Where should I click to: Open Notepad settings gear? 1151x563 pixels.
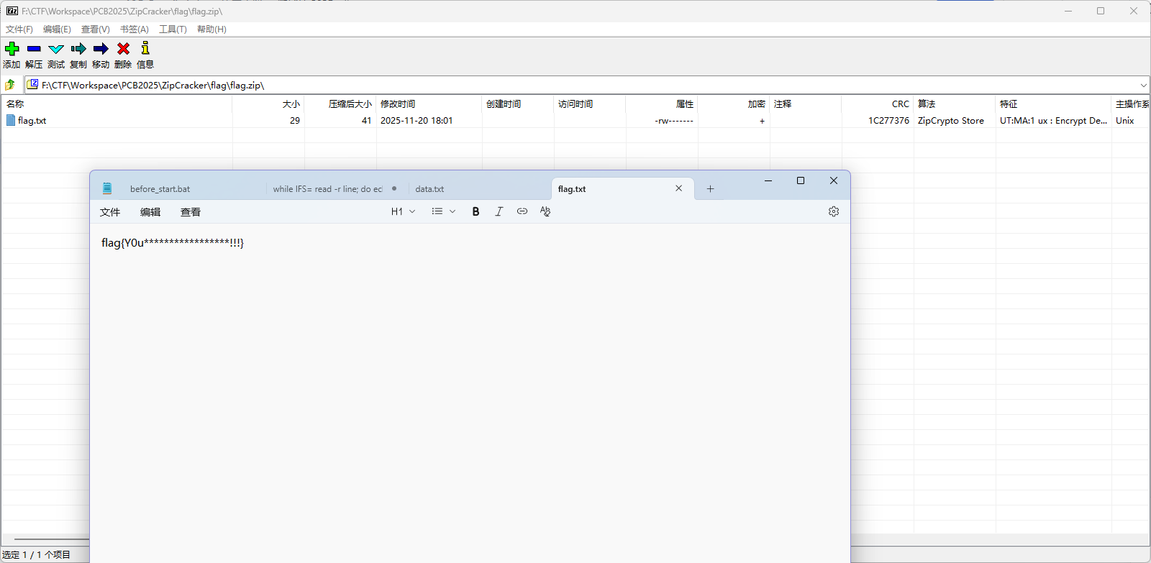point(834,211)
